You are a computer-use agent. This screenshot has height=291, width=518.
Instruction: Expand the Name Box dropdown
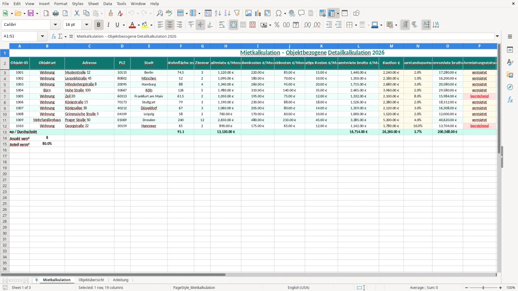click(x=42, y=36)
